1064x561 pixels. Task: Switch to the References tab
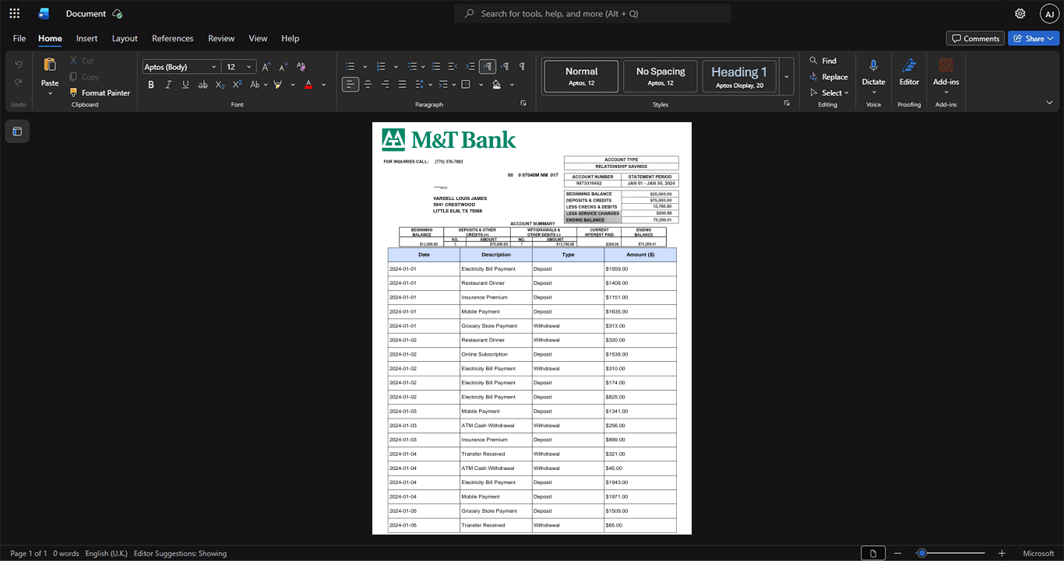[173, 38]
